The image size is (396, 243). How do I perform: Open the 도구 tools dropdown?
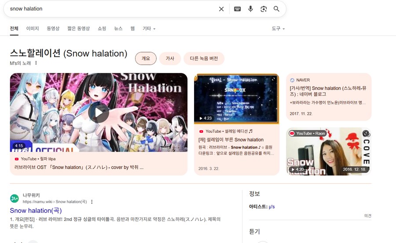click(x=278, y=29)
